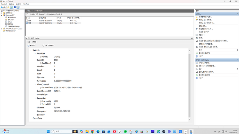Open the 操作(A) menu
This screenshot has height=134, width=239.
(11, 4)
